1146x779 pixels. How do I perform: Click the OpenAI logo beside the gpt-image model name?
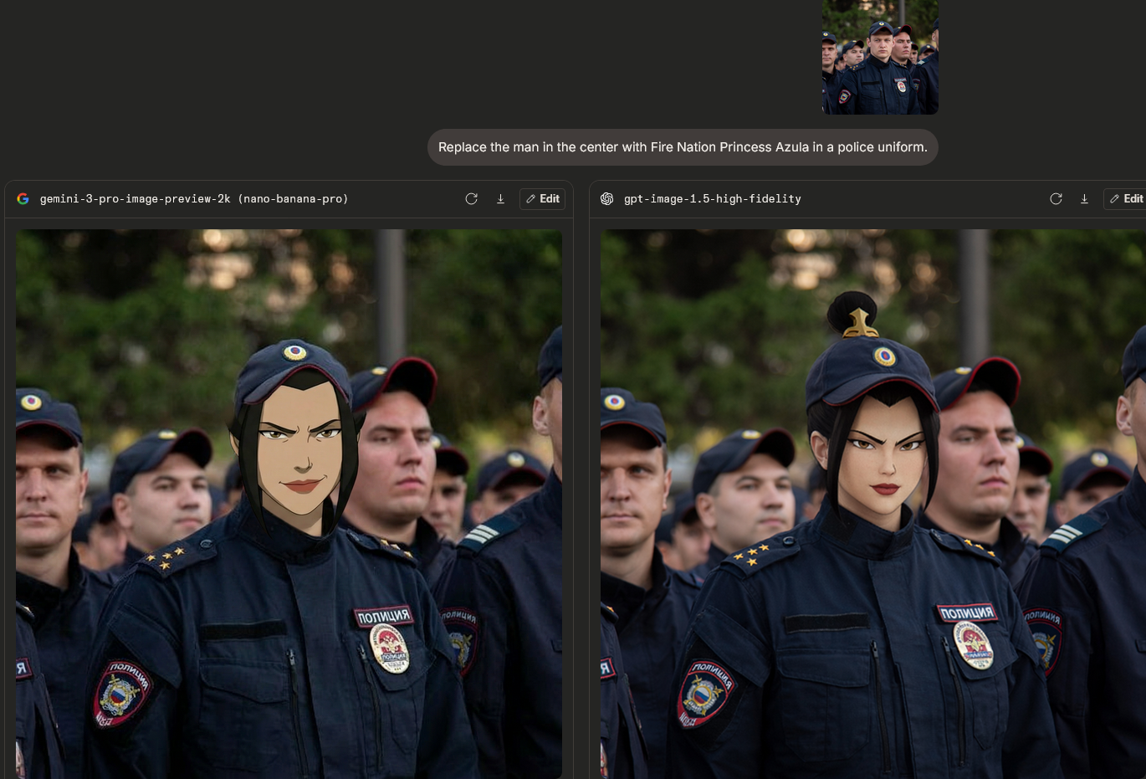(x=607, y=199)
